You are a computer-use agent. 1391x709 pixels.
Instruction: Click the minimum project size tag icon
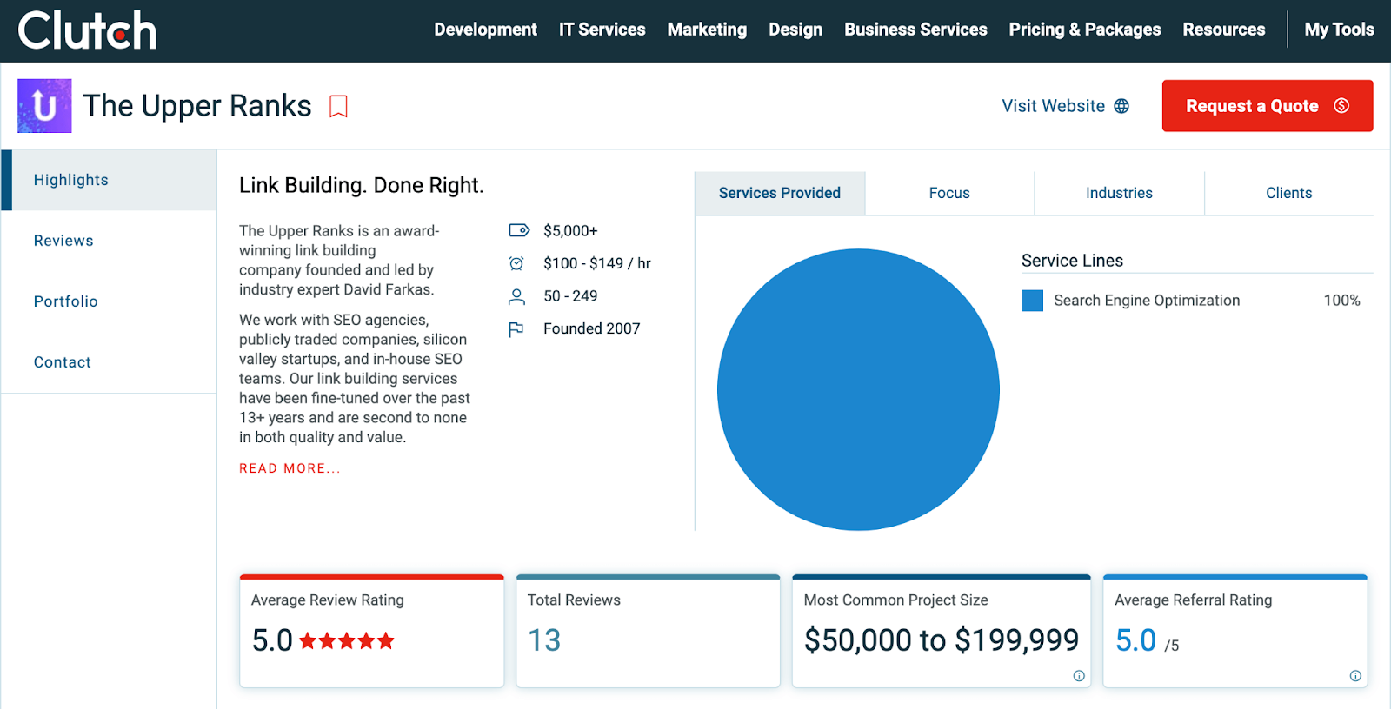pos(519,230)
